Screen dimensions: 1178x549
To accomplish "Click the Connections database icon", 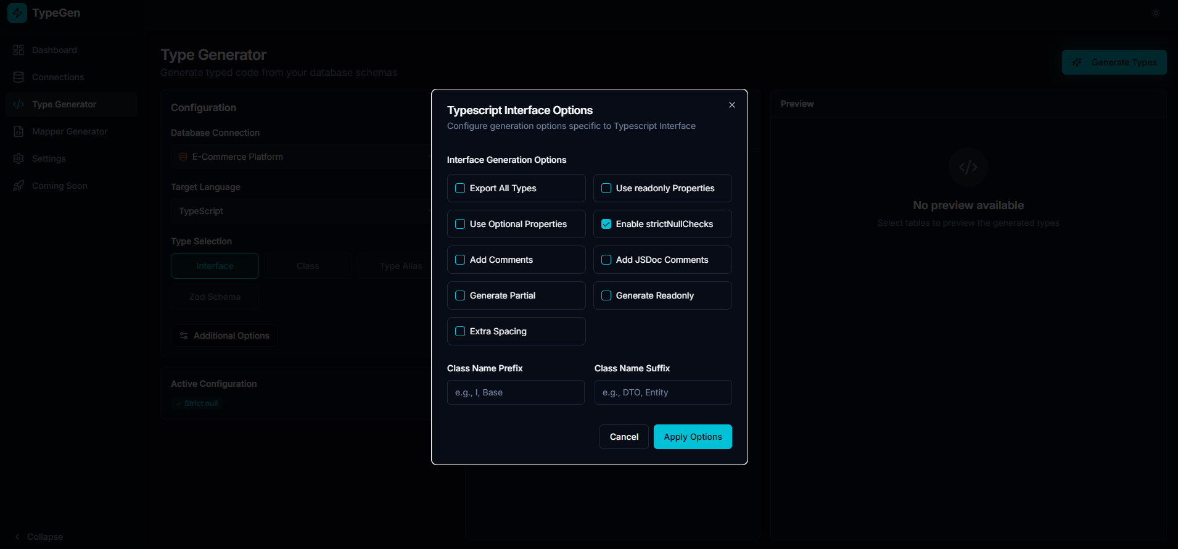I will [19, 77].
